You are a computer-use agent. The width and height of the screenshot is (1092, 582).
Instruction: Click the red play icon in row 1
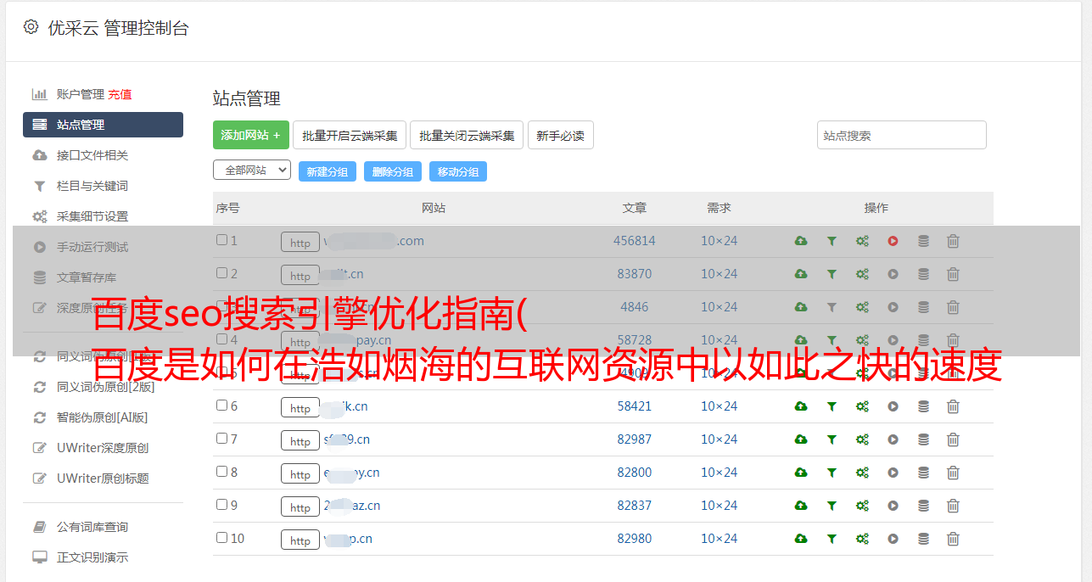coord(893,241)
